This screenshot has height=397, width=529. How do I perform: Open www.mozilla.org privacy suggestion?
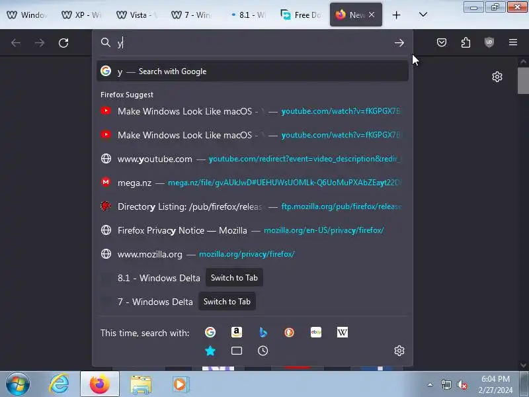253,254
